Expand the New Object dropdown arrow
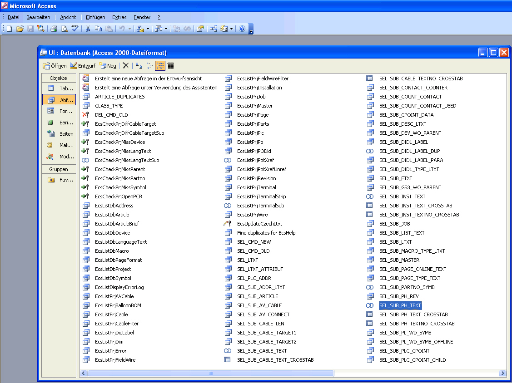The image size is (512, 383). (x=231, y=29)
